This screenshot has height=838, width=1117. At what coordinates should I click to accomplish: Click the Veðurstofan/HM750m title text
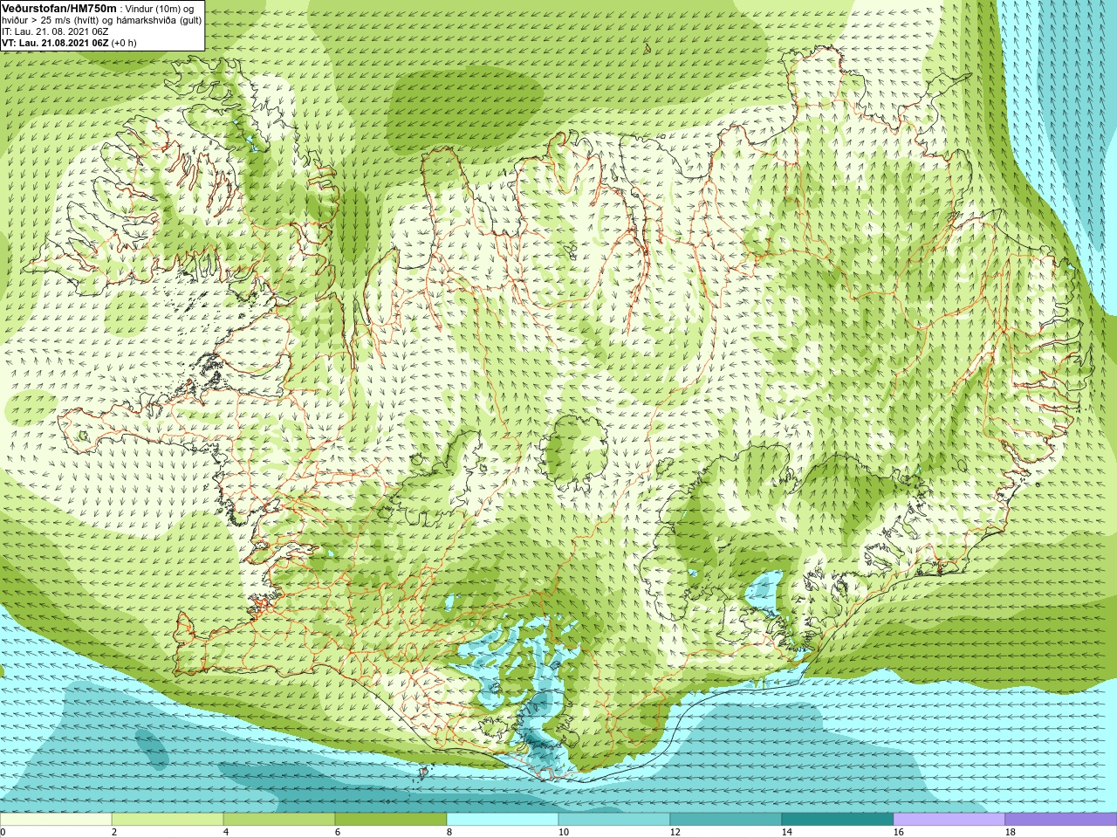click(59, 8)
